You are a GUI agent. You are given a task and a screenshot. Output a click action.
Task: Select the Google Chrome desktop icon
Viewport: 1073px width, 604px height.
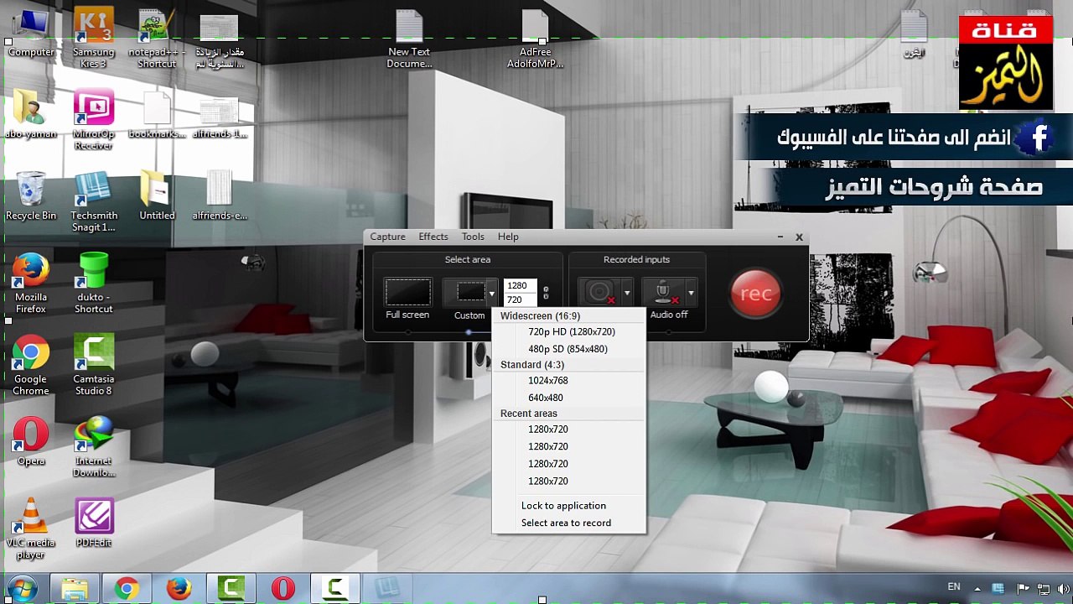point(31,366)
